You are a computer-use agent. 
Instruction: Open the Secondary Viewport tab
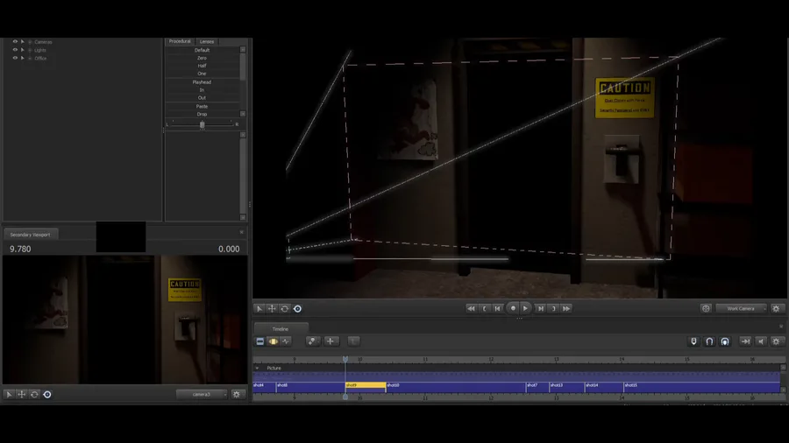30,235
